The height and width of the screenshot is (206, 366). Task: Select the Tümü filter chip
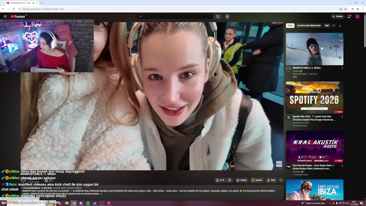(290, 25)
